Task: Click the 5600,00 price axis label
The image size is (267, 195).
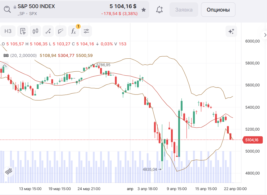Action: [x=252, y=85]
